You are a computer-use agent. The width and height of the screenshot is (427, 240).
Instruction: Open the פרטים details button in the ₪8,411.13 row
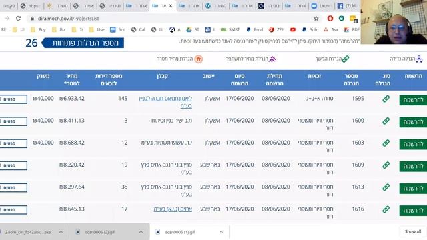click(13, 121)
